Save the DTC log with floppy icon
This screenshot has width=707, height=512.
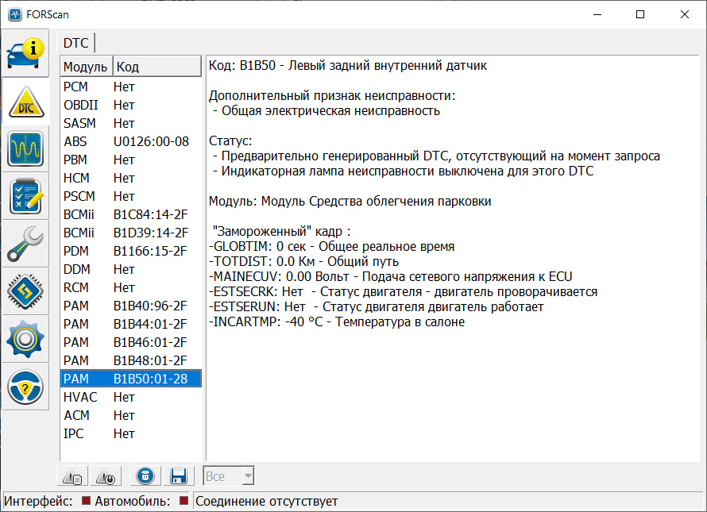179,476
